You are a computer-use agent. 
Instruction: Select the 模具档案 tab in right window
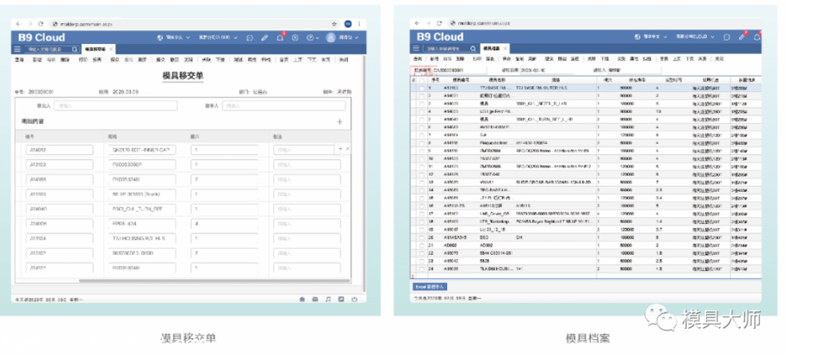click(493, 49)
